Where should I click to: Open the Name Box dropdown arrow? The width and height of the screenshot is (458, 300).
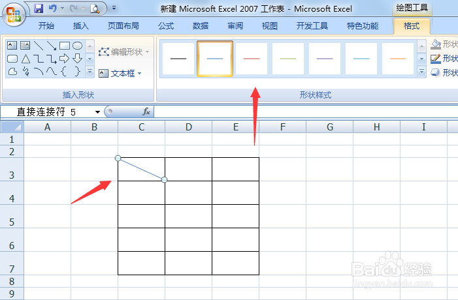(x=97, y=112)
